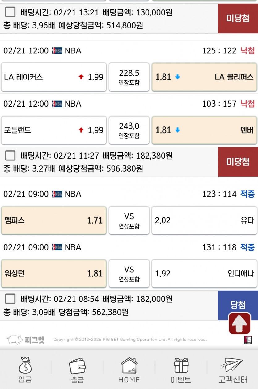258x389 pixels.
Task: Click the blue 당첨 result label
Action: 238,305
